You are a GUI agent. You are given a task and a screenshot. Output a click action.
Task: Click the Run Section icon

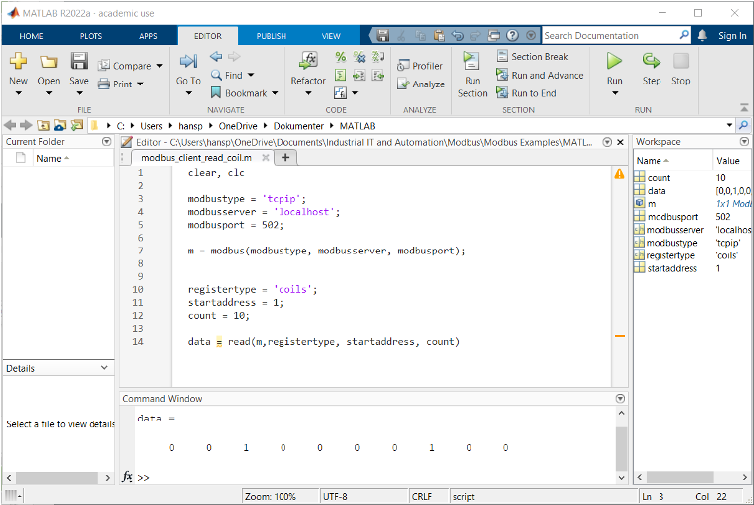point(471,61)
